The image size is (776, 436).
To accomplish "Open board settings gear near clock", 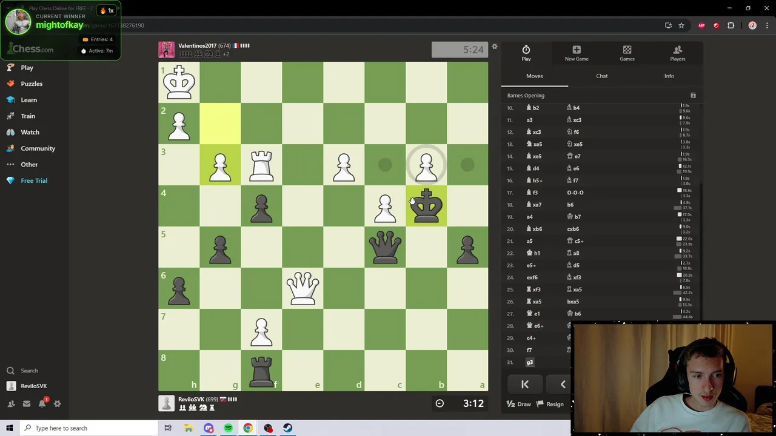I will coord(494,47).
